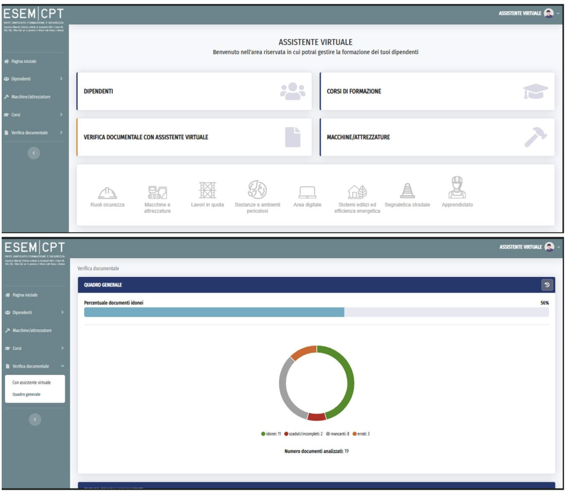Open the CORSI DI FORMAZIONE card
566x492 pixels.
click(x=437, y=91)
